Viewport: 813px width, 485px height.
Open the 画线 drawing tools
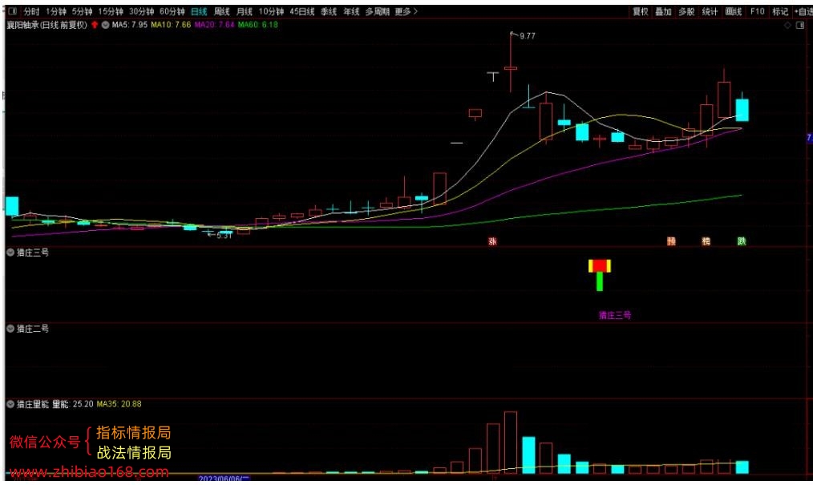click(x=733, y=11)
